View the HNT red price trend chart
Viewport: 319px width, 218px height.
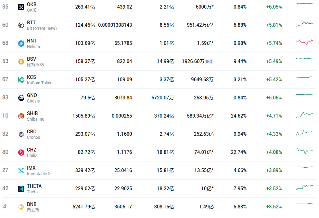click(x=304, y=42)
